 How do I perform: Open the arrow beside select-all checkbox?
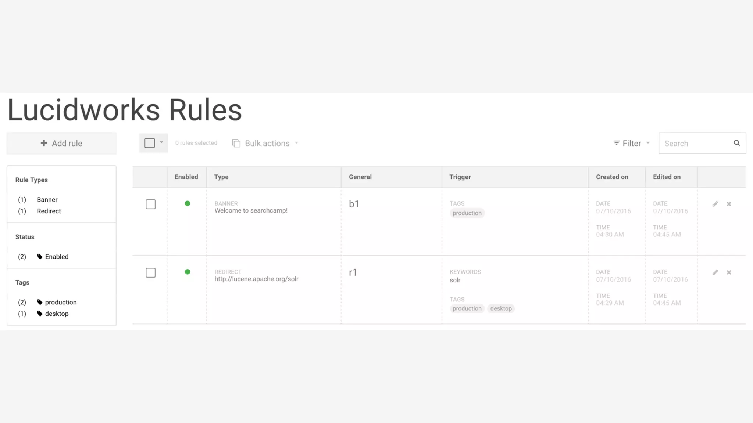(x=161, y=142)
